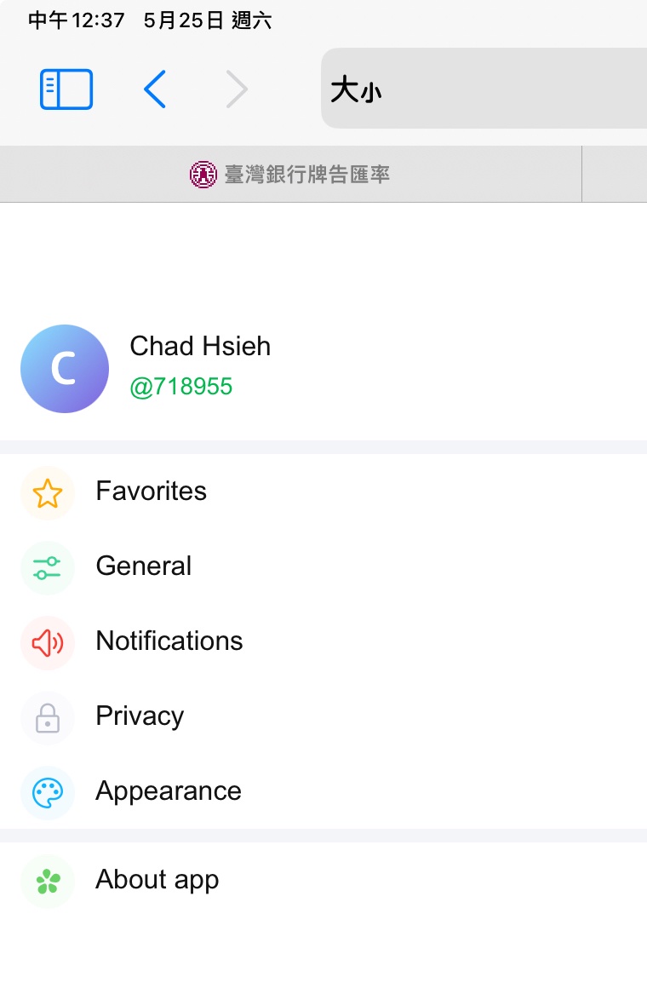Click the red Notifications speaker icon

[x=48, y=643]
